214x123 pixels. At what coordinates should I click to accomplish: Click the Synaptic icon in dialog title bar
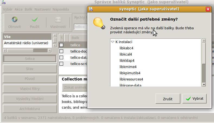tap(91, 9)
